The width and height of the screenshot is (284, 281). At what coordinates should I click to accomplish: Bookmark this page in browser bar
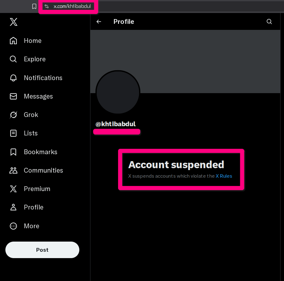(34, 6)
